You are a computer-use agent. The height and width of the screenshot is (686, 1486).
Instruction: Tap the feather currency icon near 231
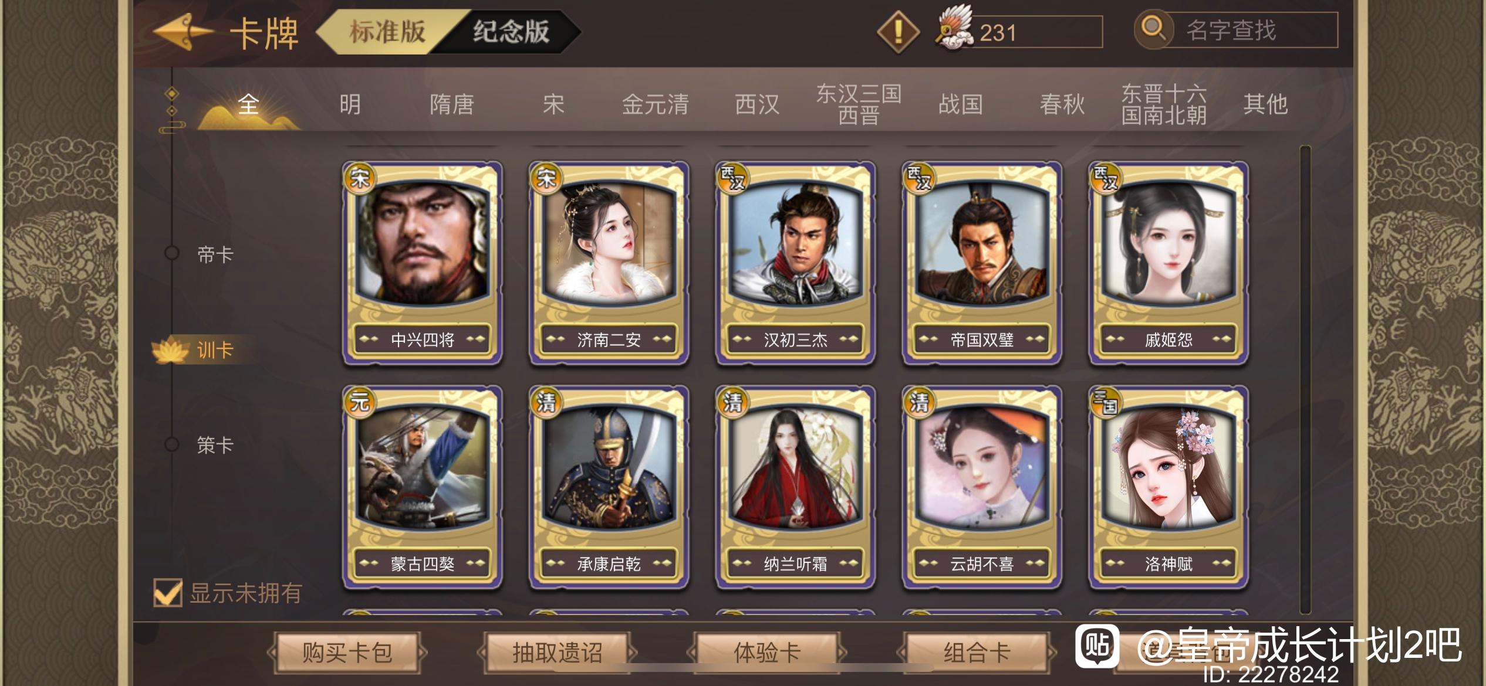(x=953, y=28)
